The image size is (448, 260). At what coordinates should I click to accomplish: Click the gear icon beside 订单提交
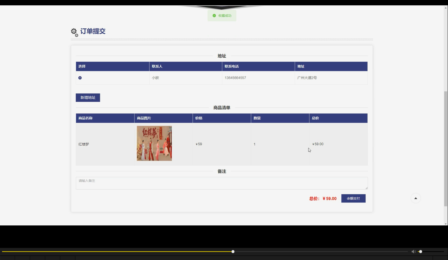tap(74, 32)
